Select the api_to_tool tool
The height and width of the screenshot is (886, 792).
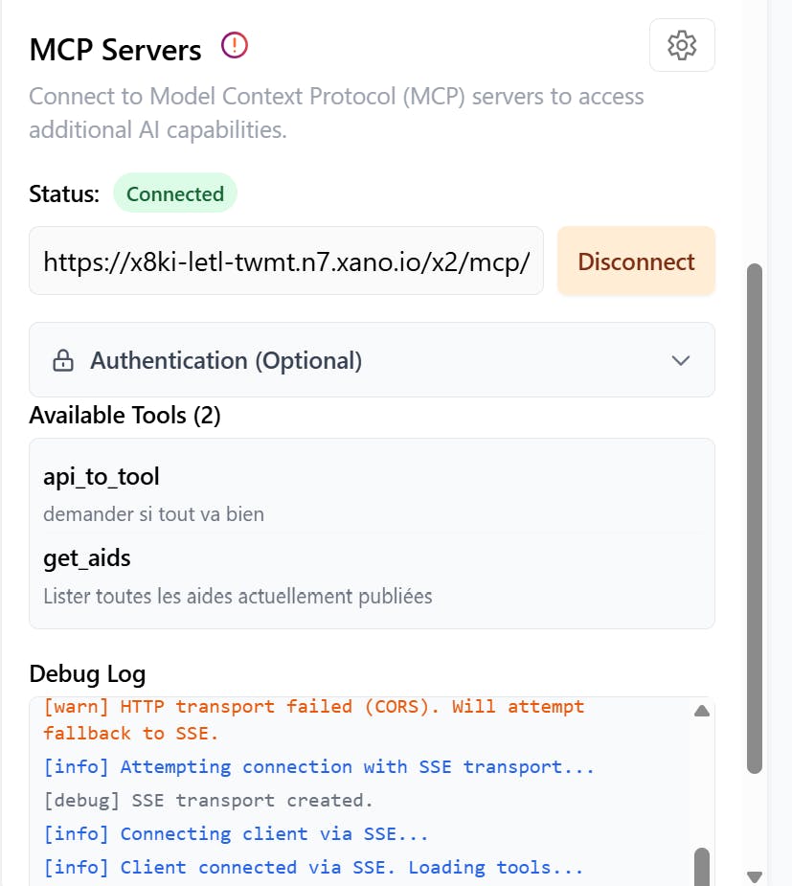pyautogui.click(x=102, y=476)
